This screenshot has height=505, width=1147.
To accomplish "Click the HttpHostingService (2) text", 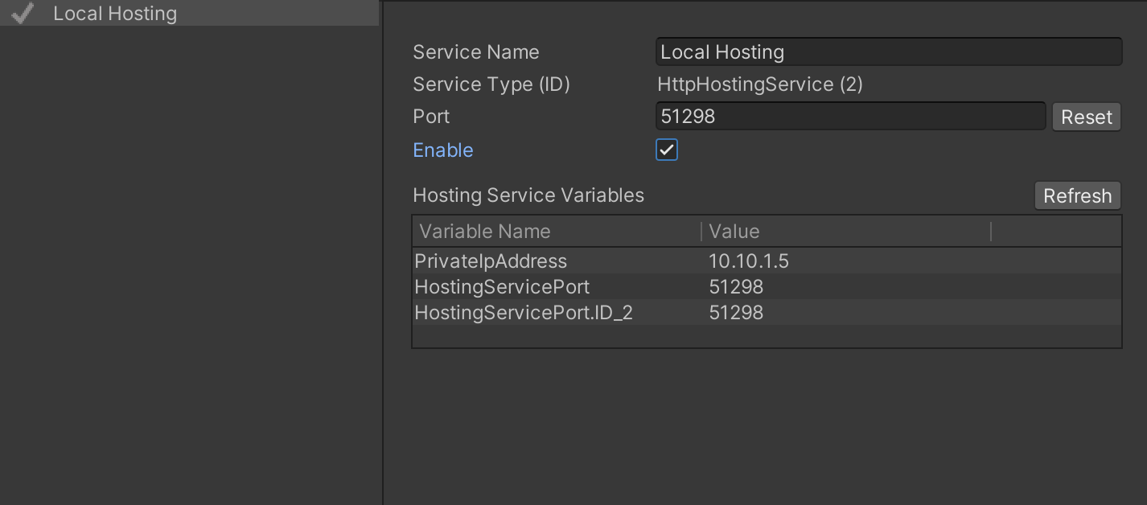I will coord(760,84).
